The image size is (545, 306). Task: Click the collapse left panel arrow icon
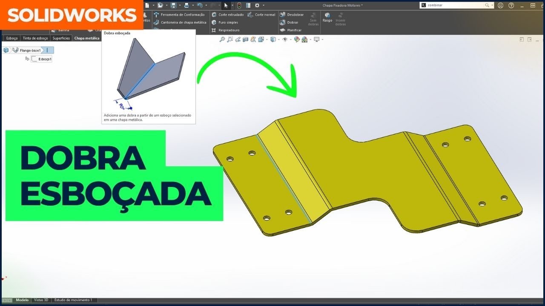point(522,40)
